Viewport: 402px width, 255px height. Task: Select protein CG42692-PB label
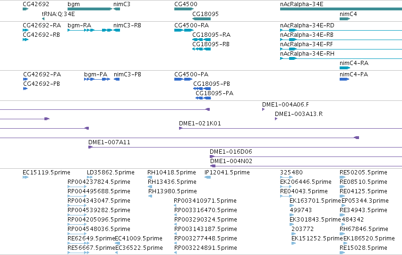(x=42, y=84)
